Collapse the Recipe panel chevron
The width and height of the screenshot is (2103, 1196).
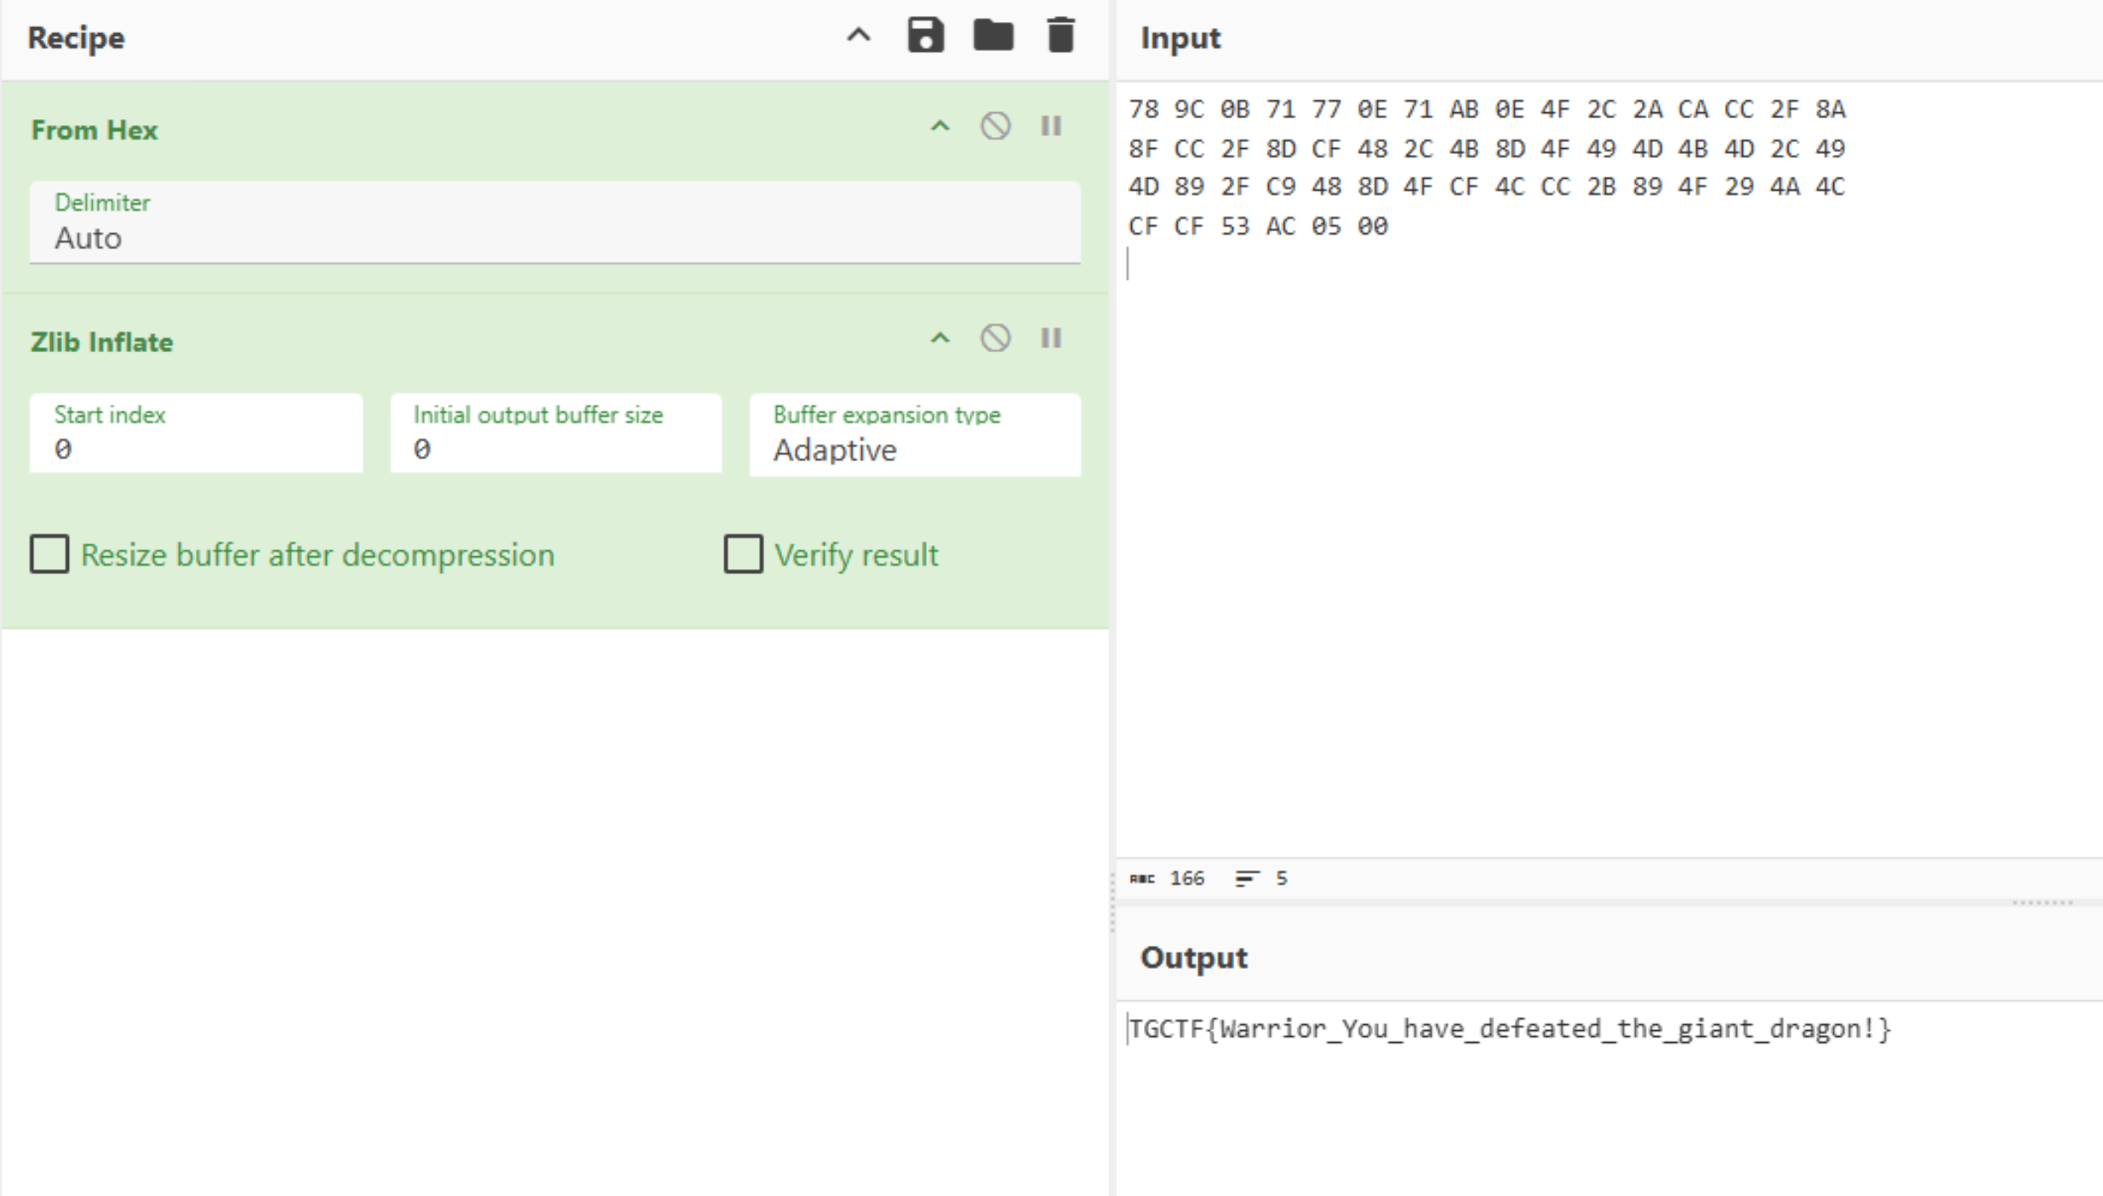click(x=859, y=36)
